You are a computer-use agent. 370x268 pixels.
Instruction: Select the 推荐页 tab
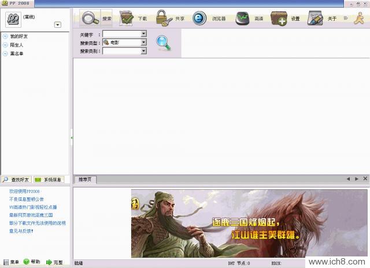click(84, 179)
